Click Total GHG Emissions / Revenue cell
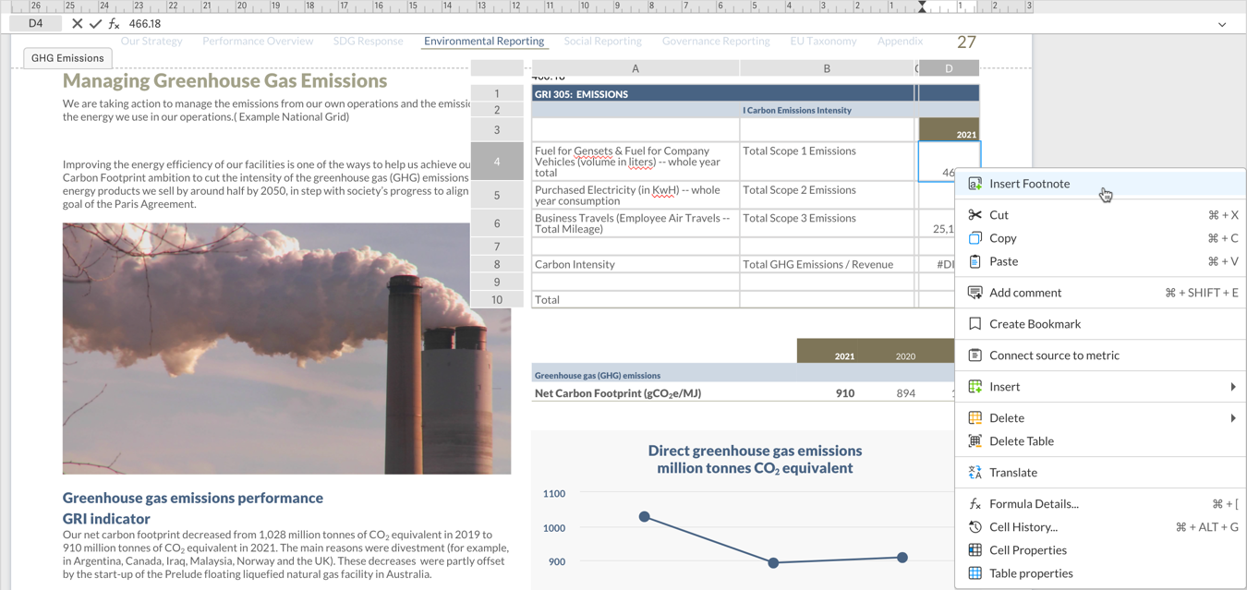Image resolution: width=1247 pixels, height=590 pixels. 828,264
